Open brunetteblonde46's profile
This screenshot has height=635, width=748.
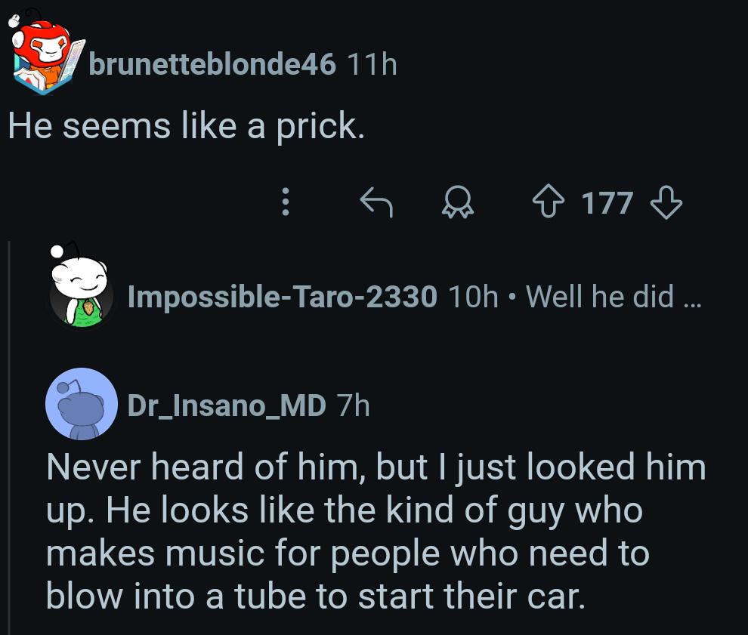point(212,64)
